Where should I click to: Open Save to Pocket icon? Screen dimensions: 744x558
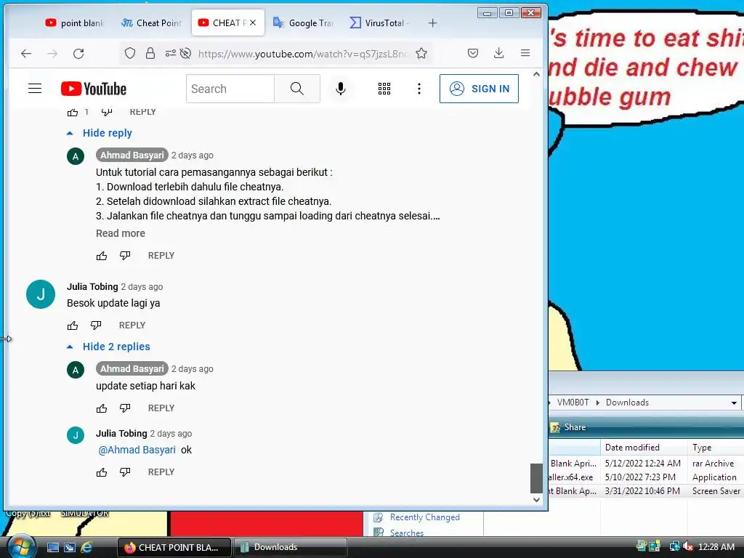tap(472, 53)
